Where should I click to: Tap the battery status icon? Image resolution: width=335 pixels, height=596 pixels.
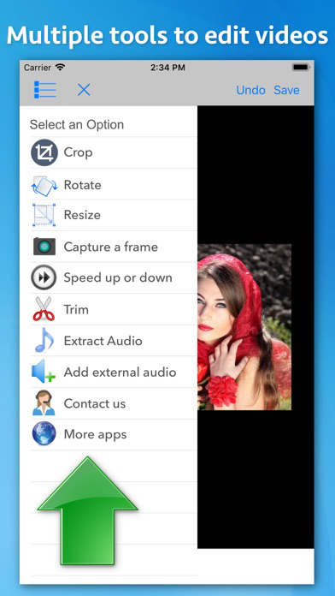tap(301, 68)
